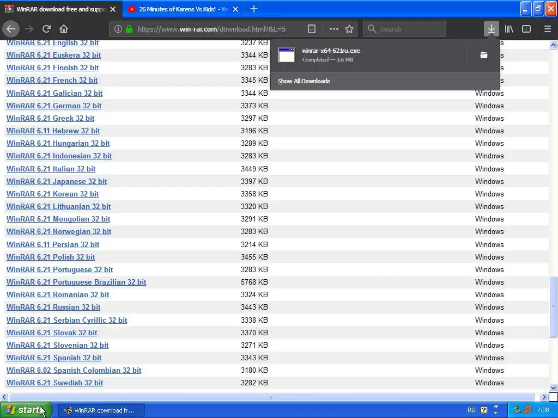Select WinRAR taskbar window button
Image resolution: width=558 pixels, height=418 pixels.
(x=101, y=410)
